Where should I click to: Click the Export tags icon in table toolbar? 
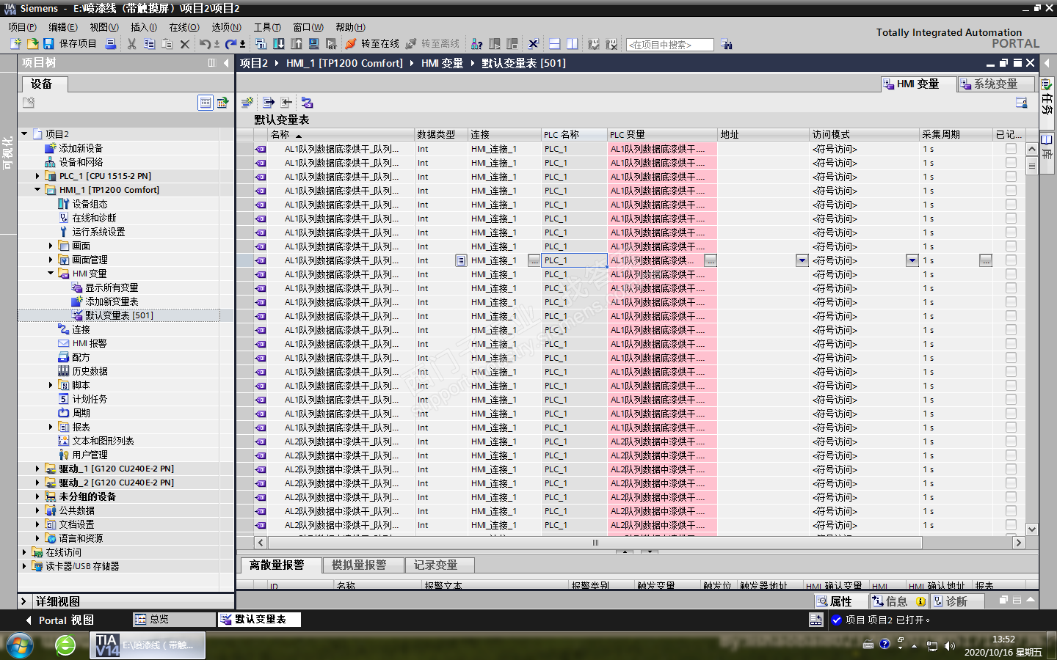pyautogui.click(x=269, y=102)
